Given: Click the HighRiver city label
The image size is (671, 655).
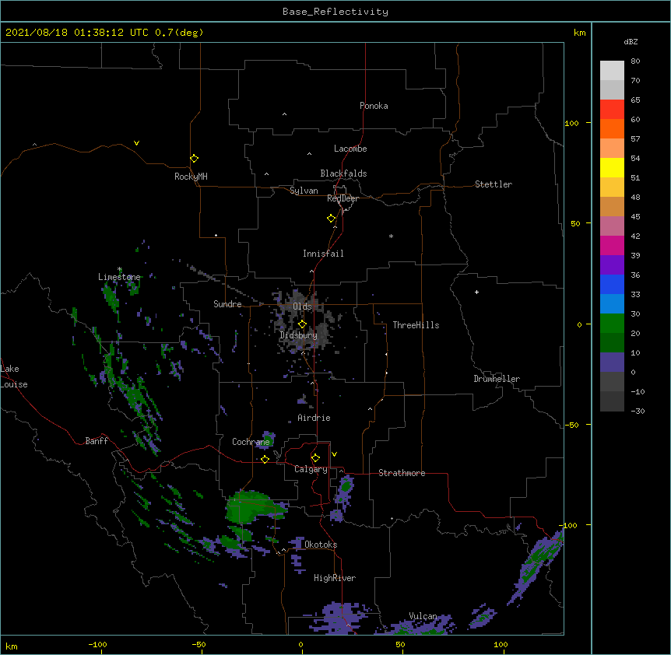Looking at the screenshot, I should (x=335, y=578).
